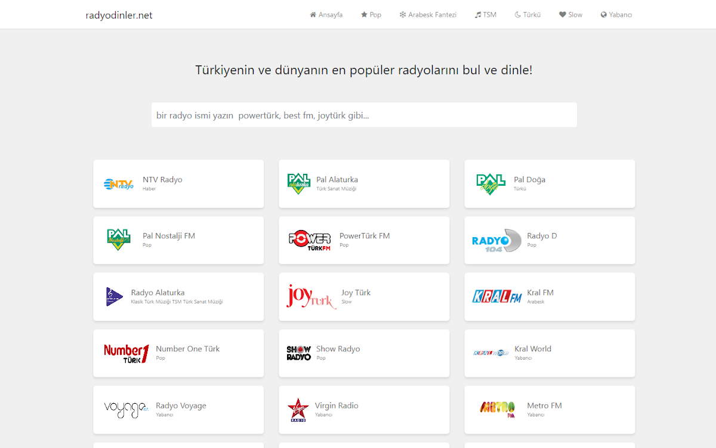Click the star icon beside Pop
716x448 pixels.
(364, 15)
